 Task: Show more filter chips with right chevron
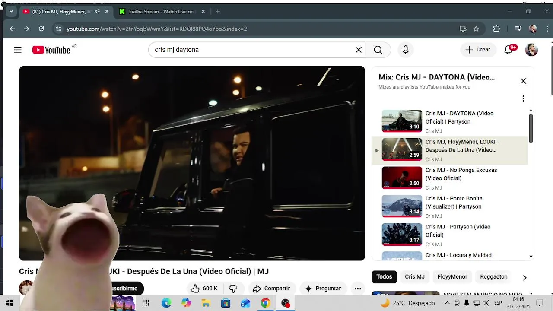coord(524,277)
